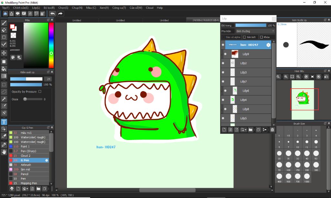Toggle visibility of Lớp4 layer
The height and width of the screenshot is (198, 331).
223,100
